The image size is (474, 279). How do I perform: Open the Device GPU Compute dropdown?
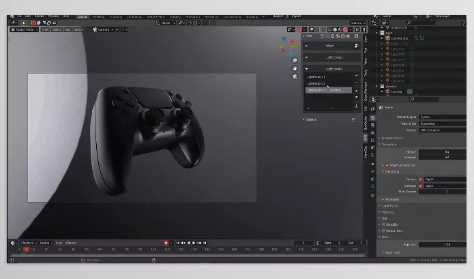(x=442, y=130)
